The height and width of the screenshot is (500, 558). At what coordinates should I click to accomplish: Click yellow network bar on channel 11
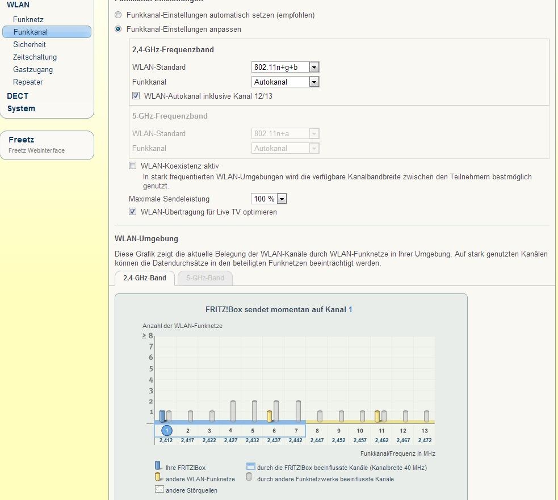click(x=377, y=416)
